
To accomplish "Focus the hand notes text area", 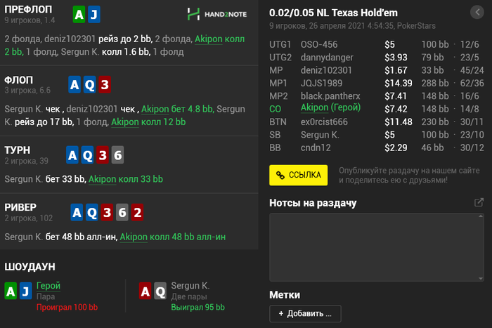I will 374,247.
